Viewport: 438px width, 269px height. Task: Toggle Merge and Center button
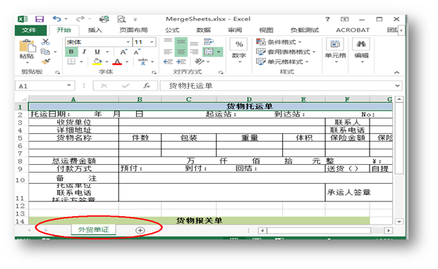click(x=209, y=52)
